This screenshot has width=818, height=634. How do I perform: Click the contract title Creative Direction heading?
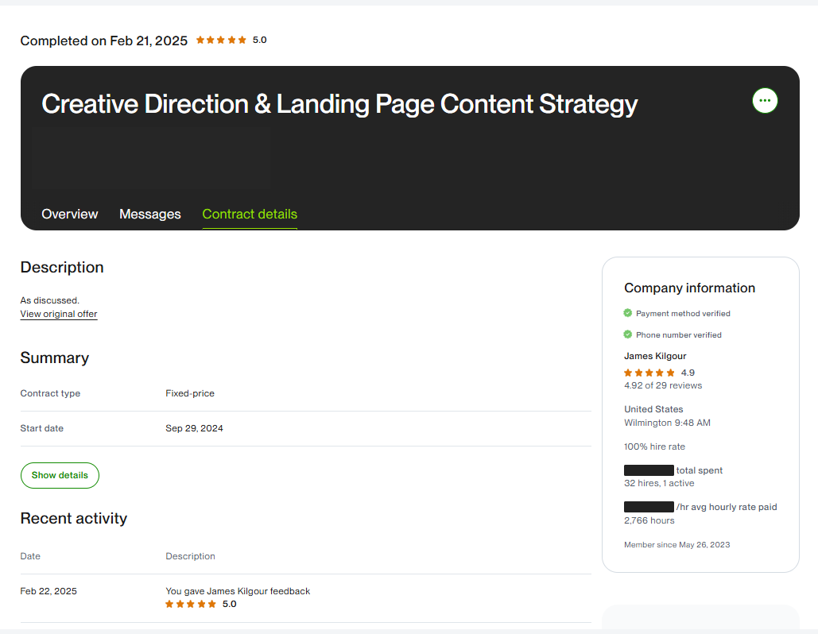tap(339, 104)
